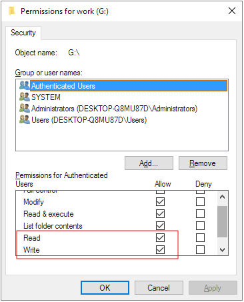Click the permissions list scroll down arrow
This screenshot has width=244, height=302.
[x=222, y=249]
